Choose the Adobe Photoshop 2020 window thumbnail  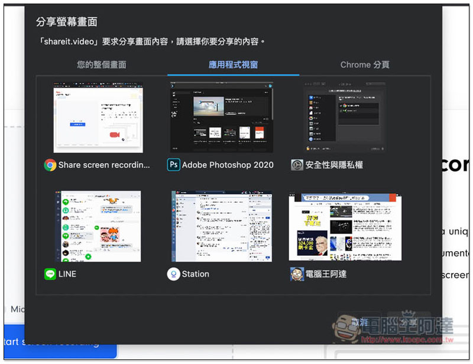coord(222,118)
